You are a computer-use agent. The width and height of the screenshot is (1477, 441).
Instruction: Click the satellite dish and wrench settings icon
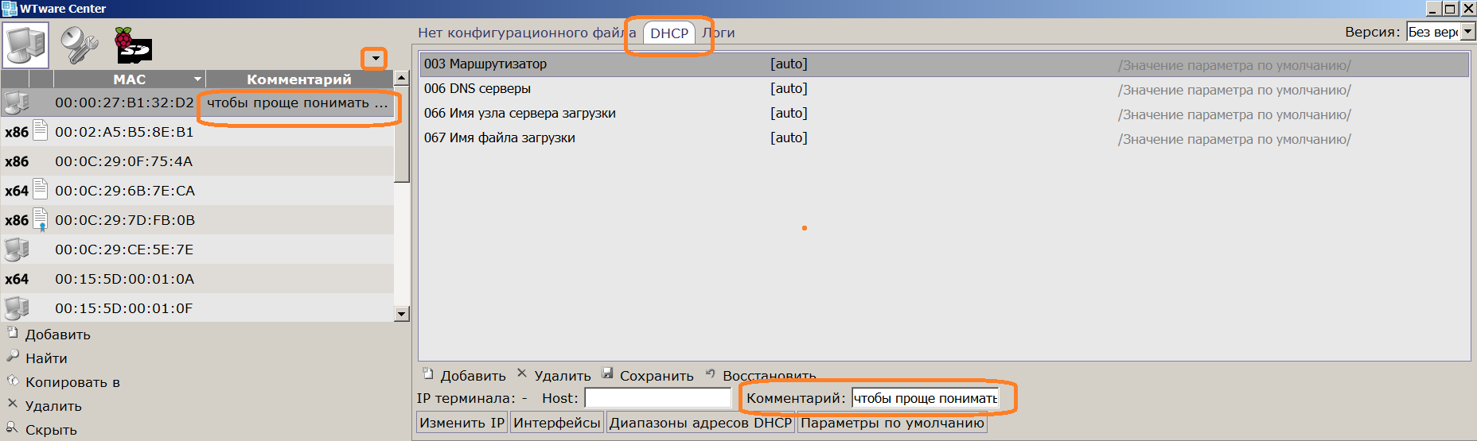tap(80, 45)
